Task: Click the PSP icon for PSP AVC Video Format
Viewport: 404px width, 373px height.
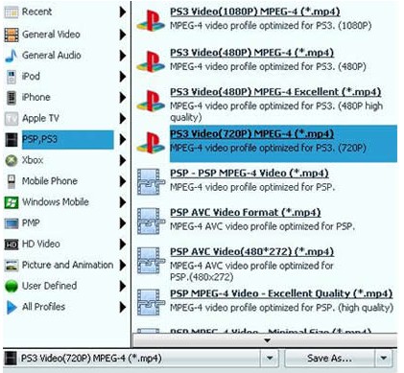Action: click(x=151, y=221)
